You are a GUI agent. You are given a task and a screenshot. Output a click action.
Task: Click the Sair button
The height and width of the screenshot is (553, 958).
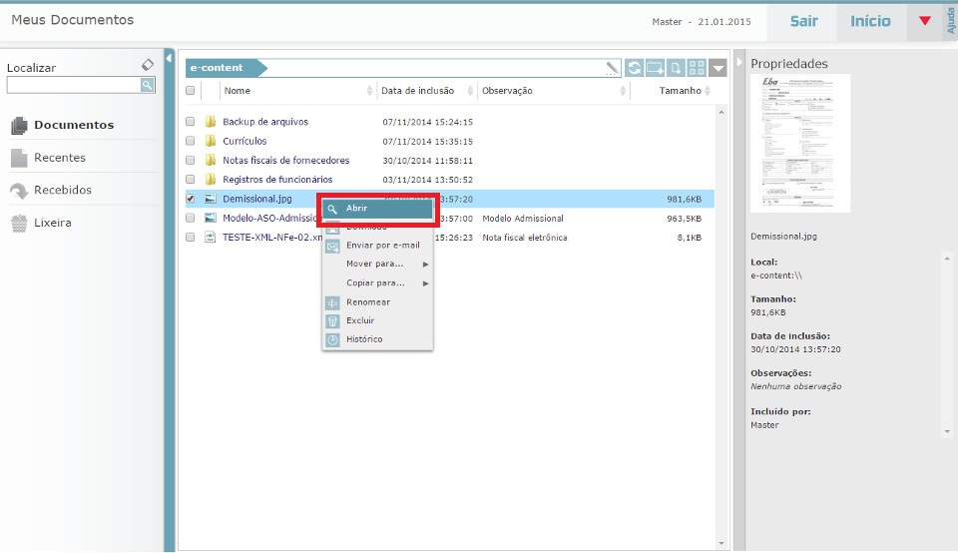point(804,21)
